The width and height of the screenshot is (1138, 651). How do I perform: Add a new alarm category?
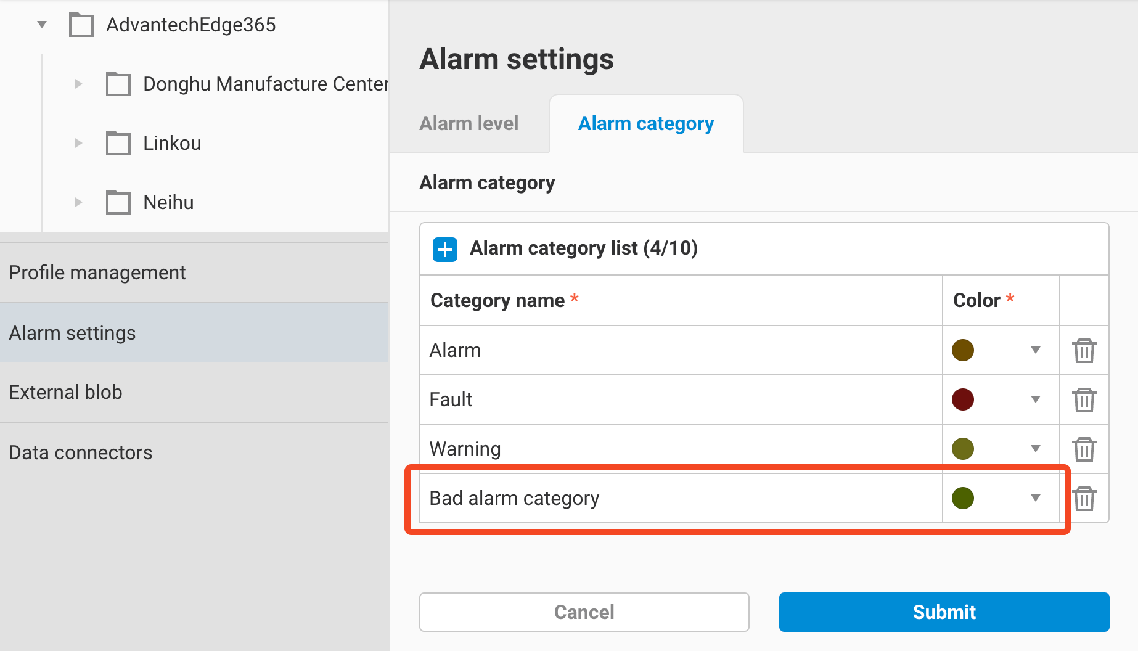[444, 249]
